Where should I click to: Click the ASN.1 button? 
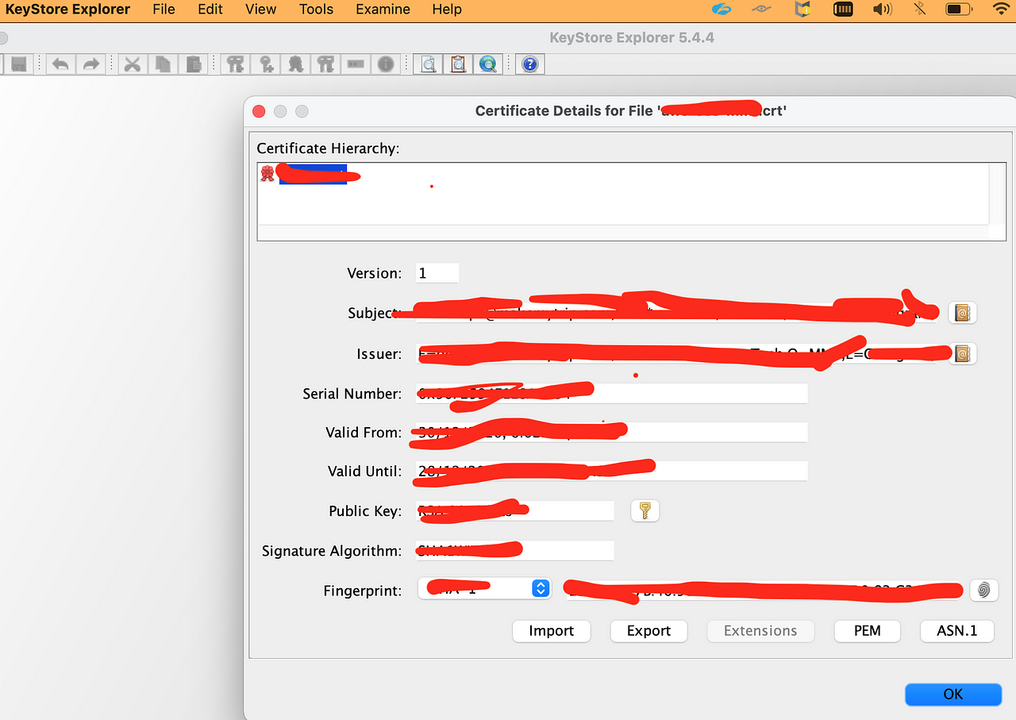956,630
